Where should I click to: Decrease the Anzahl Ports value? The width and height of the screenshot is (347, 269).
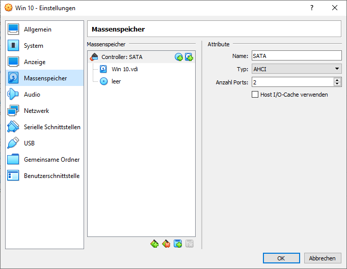tap(337, 84)
